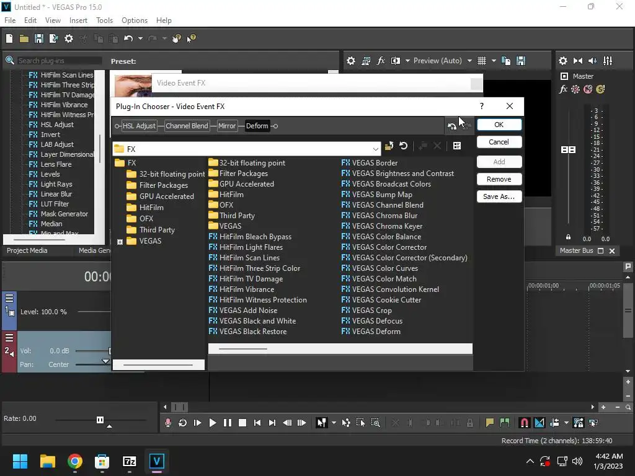Enable snapping magnet icon
This screenshot has height=476, width=635.
(x=524, y=423)
